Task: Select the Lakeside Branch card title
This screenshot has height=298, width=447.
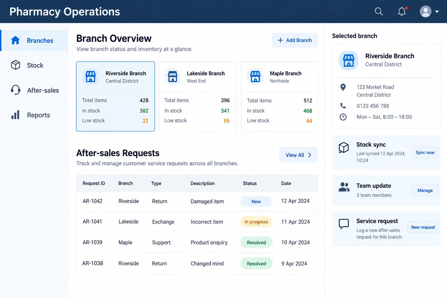Action: (x=206, y=73)
